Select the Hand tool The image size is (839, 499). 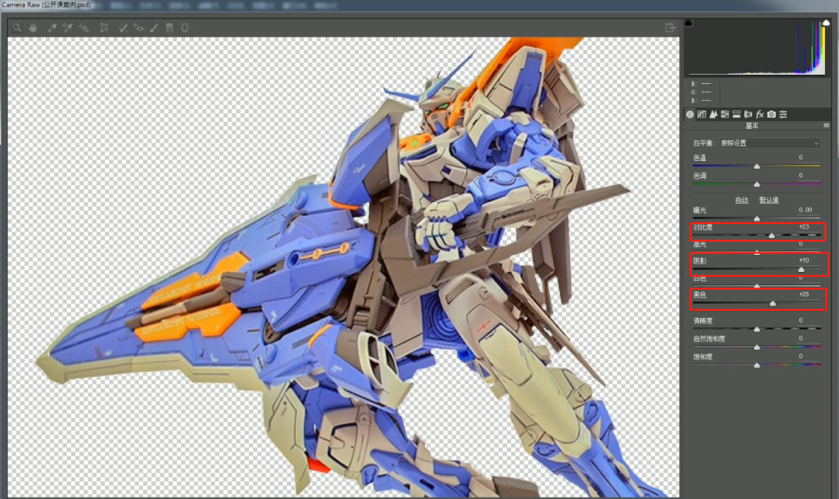[x=33, y=28]
